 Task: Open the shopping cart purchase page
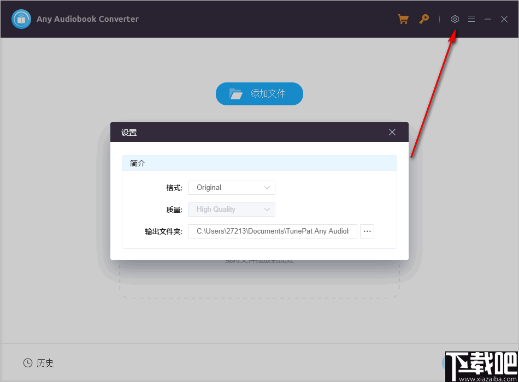tap(403, 19)
